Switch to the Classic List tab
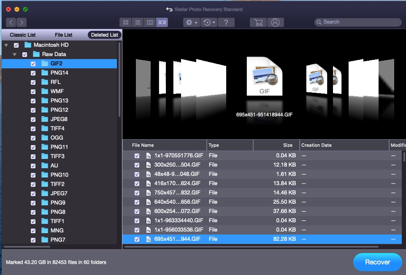This screenshot has width=406, height=275. [23, 35]
